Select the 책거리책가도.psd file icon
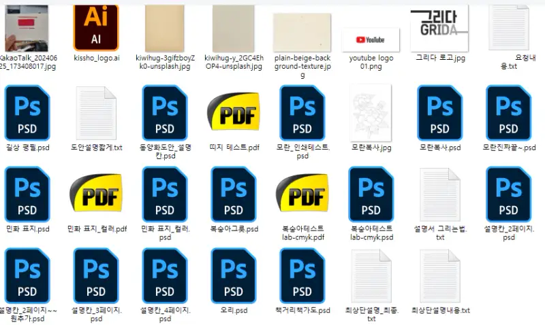 tap(302, 276)
